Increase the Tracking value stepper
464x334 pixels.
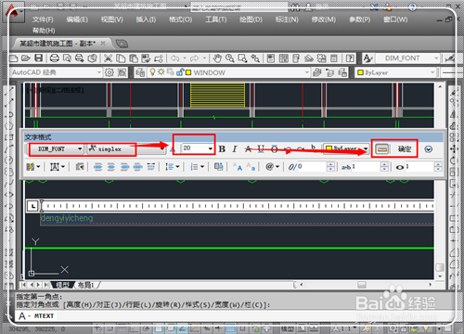coord(384,164)
